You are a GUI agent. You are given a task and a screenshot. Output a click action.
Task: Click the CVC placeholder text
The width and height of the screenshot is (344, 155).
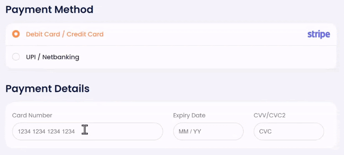click(265, 132)
